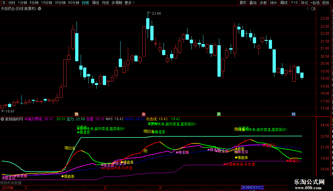Click the 2025年 label on time axis
Viewport: 333px width, 191px height.
[x=8, y=188]
